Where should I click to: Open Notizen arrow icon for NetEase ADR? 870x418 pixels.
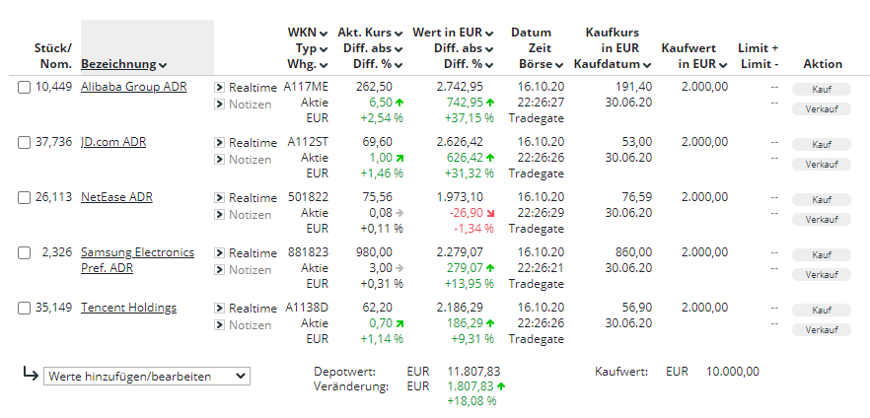tap(219, 215)
